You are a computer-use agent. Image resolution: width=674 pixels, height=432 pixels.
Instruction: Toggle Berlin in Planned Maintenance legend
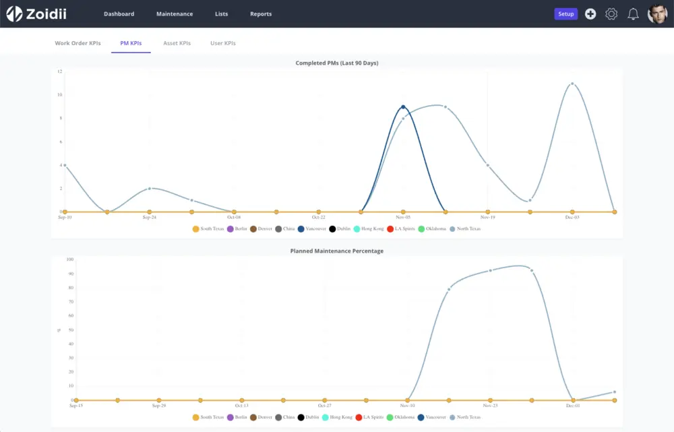point(237,417)
